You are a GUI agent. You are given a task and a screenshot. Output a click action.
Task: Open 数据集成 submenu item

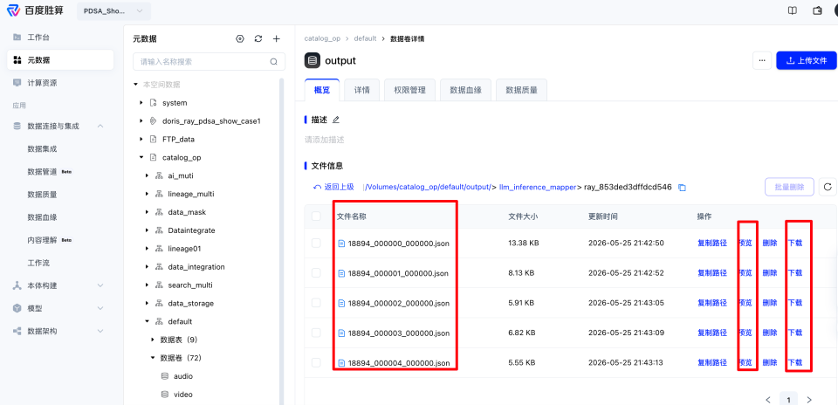(x=42, y=149)
